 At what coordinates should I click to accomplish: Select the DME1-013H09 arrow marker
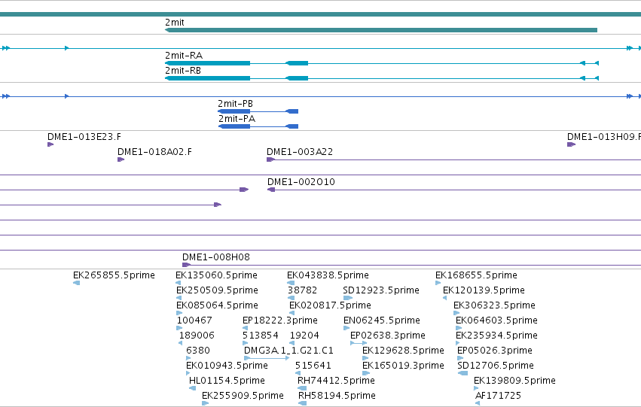tap(571, 144)
